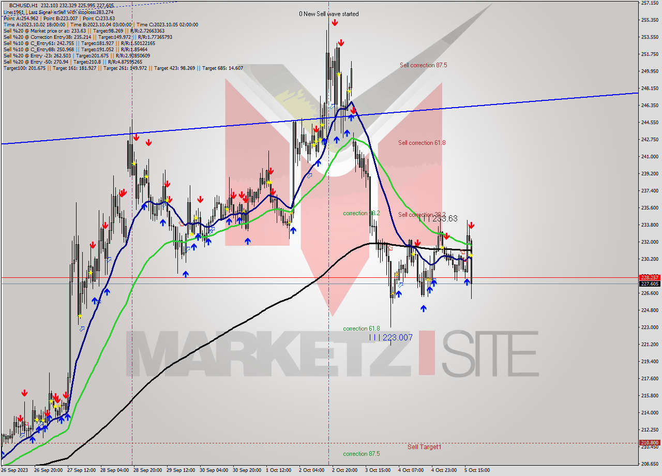
Task: Click the 227.605 current price tag
Action: point(650,284)
